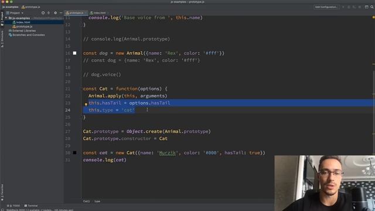Click the expand-all icon in Project panel header
Viewport: 375px width, 211px height.
49,13
